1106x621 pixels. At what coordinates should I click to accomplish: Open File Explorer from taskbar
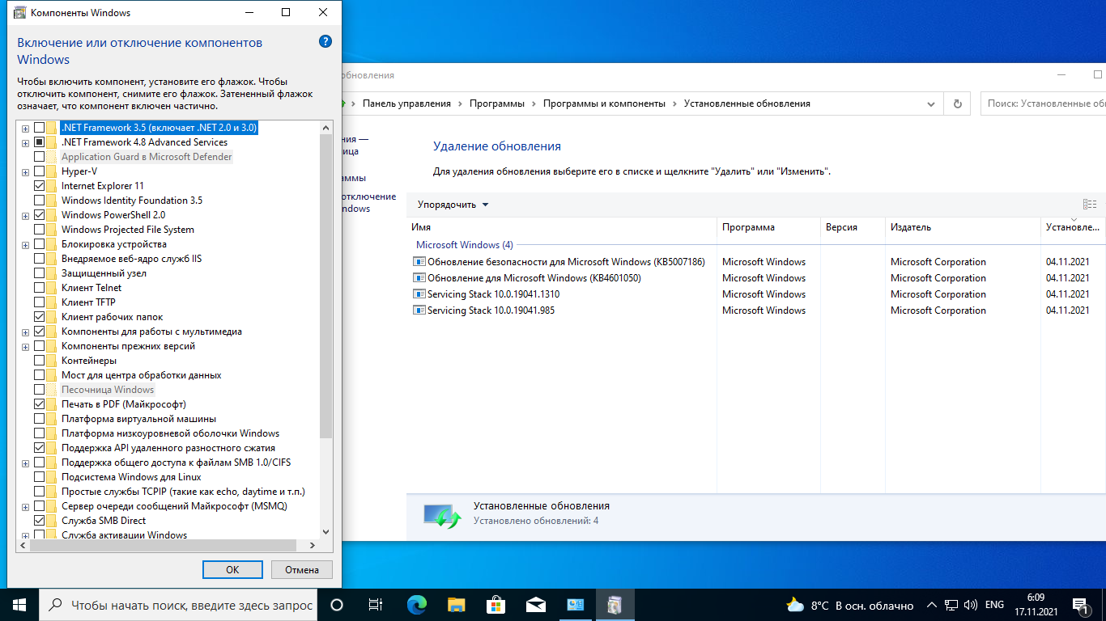[457, 605]
